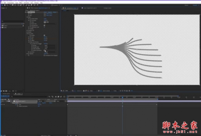The width and height of the screenshot is (201, 136).
Task: Select the Zoom tool
Action: click(7, 5)
